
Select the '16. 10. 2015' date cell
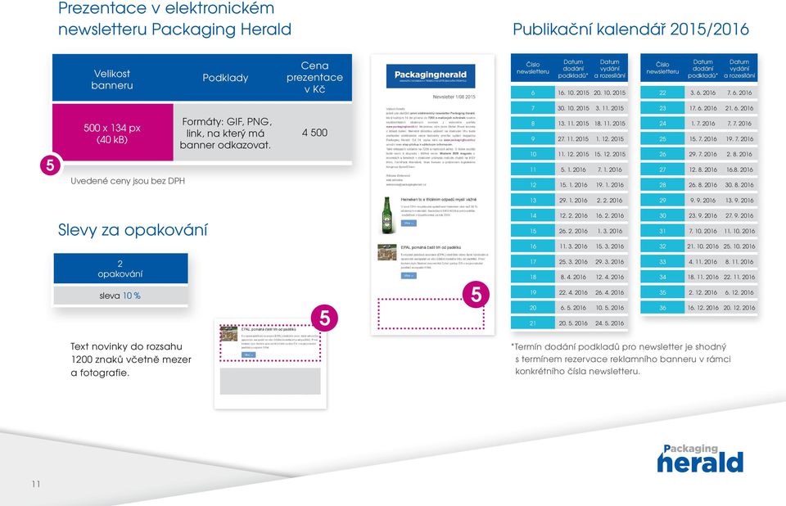click(573, 93)
